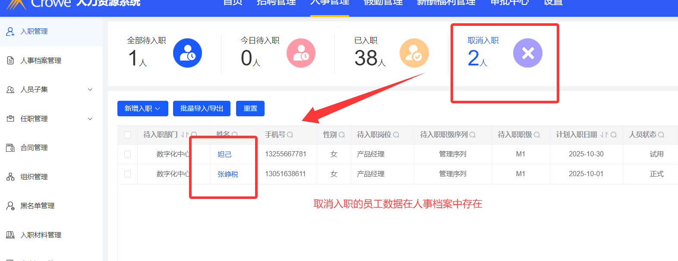Screen dimensions: 678x261
Task: Click the search icon in 人员状态 header
Action: click(661, 135)
